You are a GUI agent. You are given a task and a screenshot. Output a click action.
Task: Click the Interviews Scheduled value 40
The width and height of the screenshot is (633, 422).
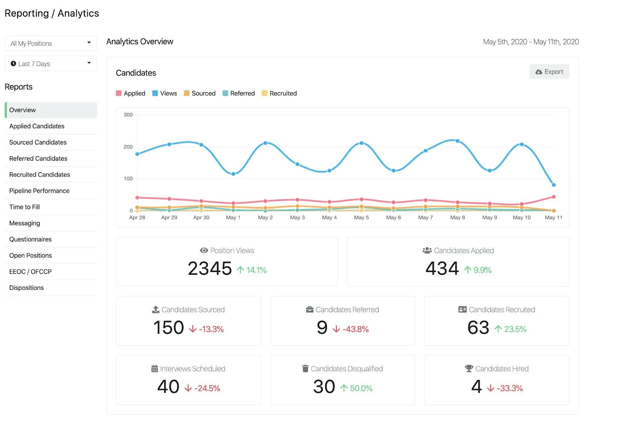point(168,387)
